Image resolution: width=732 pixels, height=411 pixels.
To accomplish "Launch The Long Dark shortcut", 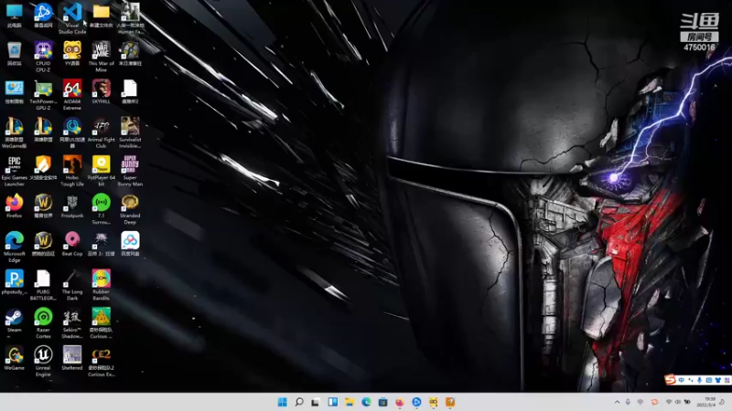I will coord(72,285).
